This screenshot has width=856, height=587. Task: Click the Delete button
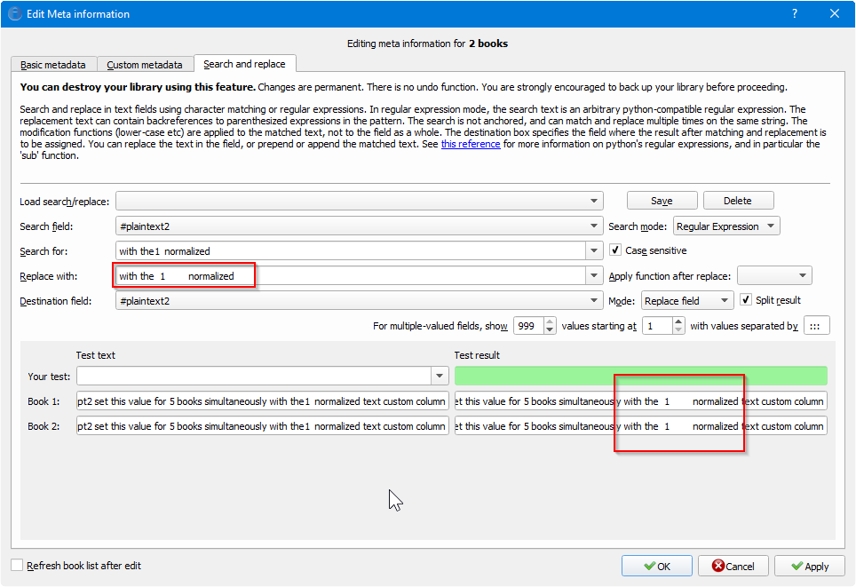click(738, 201)
